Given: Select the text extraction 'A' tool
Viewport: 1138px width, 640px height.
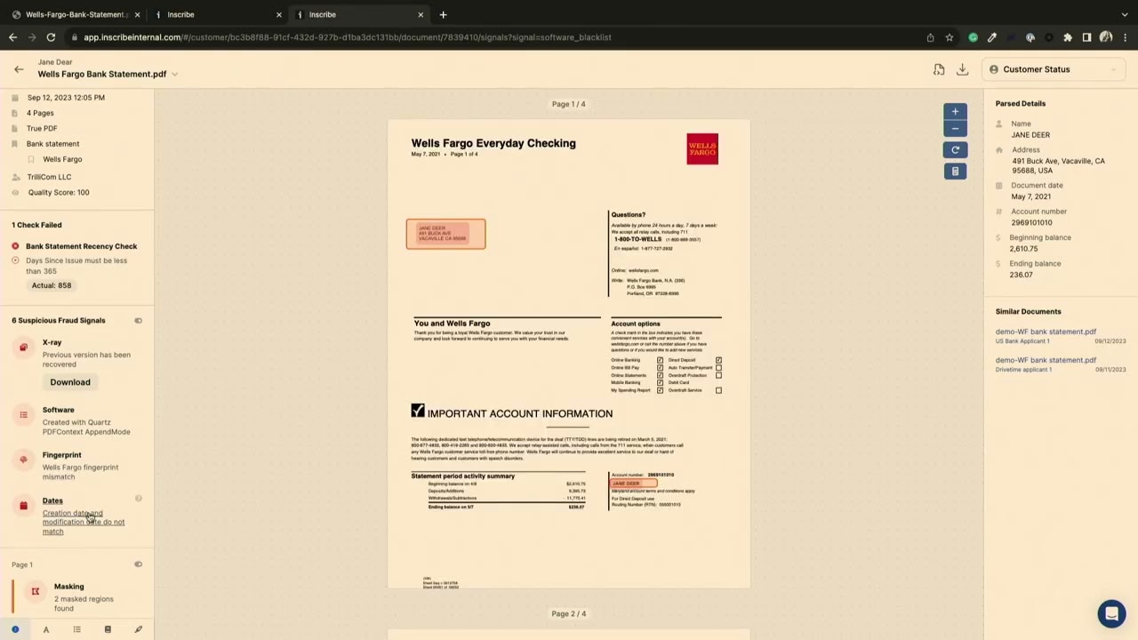Looking at the screenshot, I should (x=45, y=629).
